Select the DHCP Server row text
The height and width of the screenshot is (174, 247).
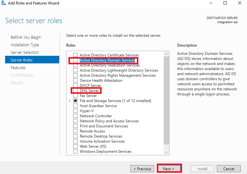(91, 86)
